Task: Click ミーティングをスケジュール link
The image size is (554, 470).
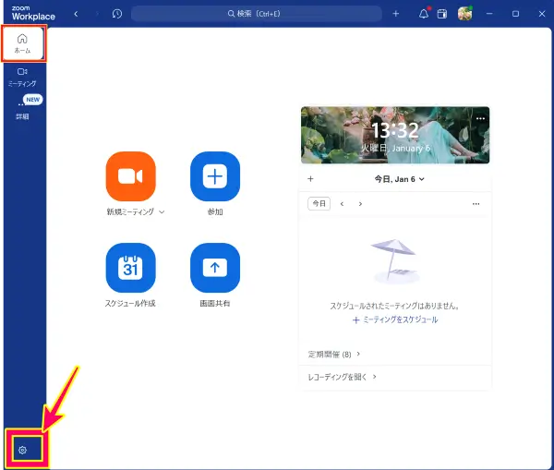Action: (x=395, y=319)
